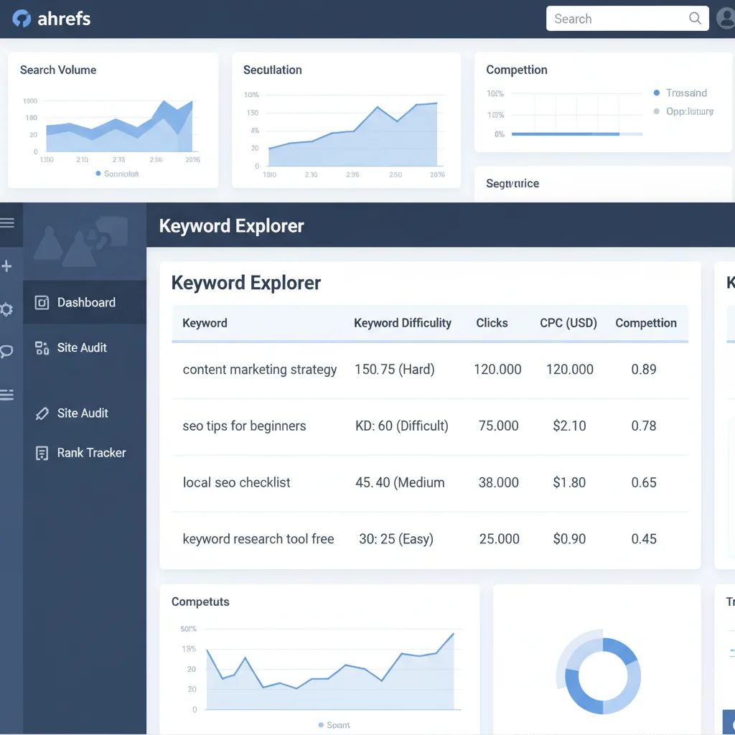Click the $2.10 CPC value
The height and width of the screenshot is (735, 735).
[x=569, y=426]
